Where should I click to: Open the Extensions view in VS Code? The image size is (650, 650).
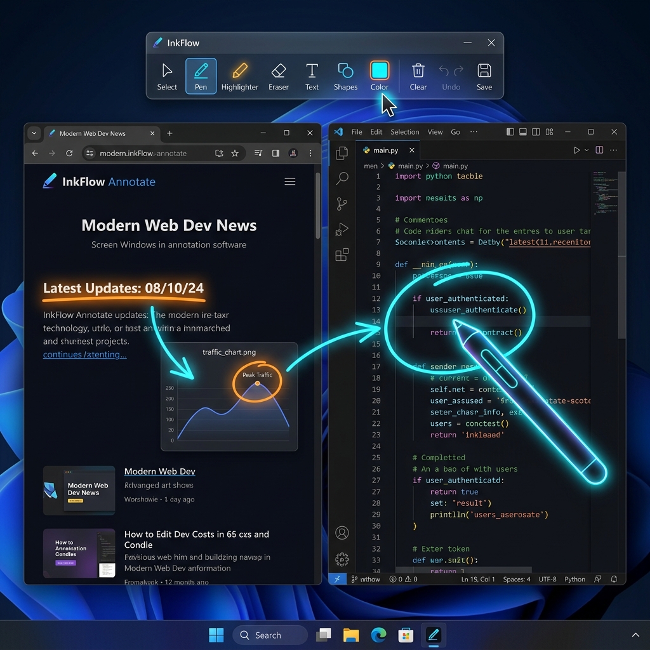click(x=342, y=255)
